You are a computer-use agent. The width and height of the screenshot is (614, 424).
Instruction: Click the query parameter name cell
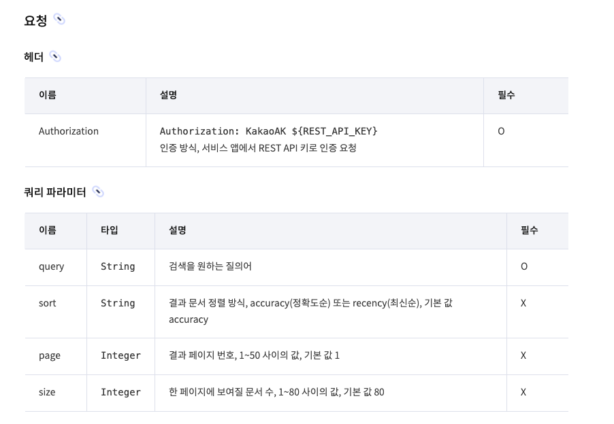(x=51, y=266)
